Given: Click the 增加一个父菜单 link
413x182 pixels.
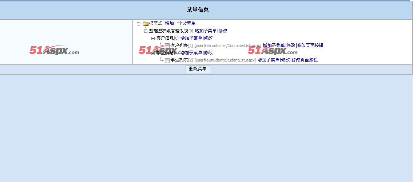Looking at the screenshot, I should (180, 23).
